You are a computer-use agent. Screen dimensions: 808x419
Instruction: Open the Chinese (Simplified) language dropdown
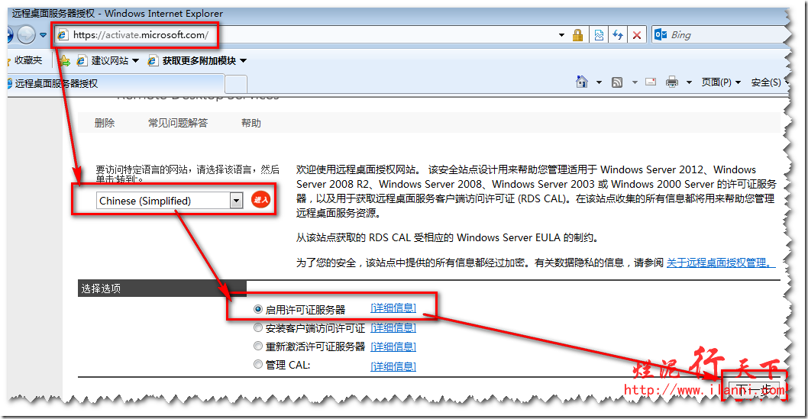170,201
